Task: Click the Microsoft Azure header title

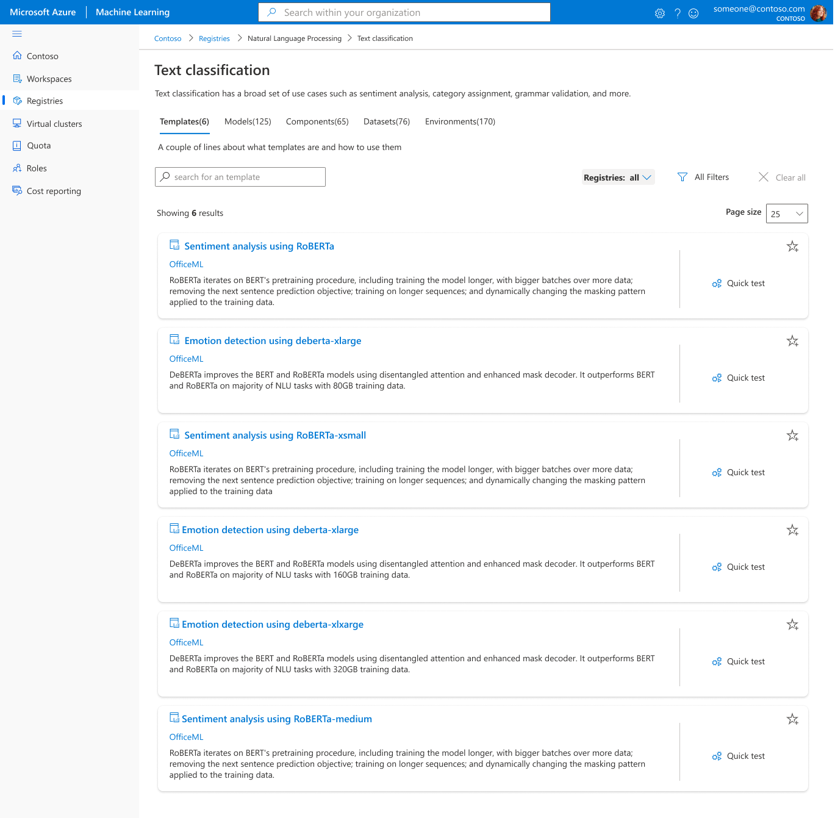Action: (43, 12)
